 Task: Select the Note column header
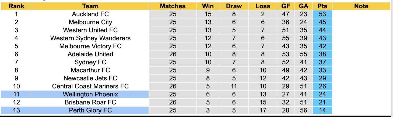(x=361, y=6)
